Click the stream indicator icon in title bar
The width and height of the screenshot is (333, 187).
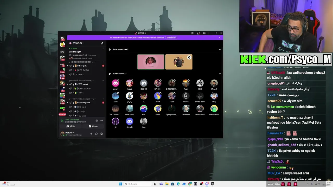[198, 33]
